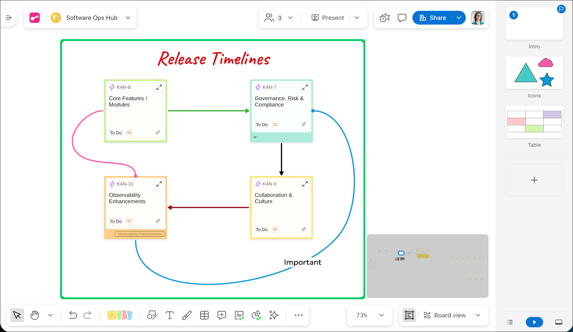Select the Text tool
This screenshot has width=573, height=332.
click(169, 315)
